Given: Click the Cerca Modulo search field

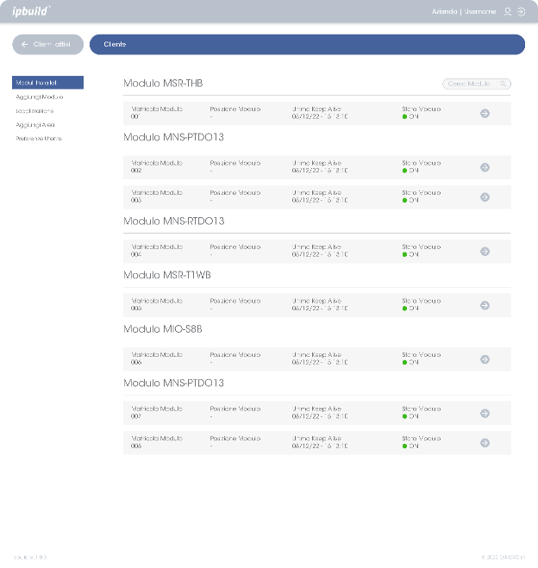Looking at the screenshot, I should click(x=476, y=84).
